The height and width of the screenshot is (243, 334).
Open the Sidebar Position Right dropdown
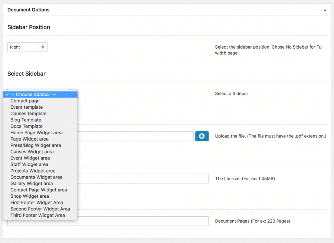click(x=27, y=47)
